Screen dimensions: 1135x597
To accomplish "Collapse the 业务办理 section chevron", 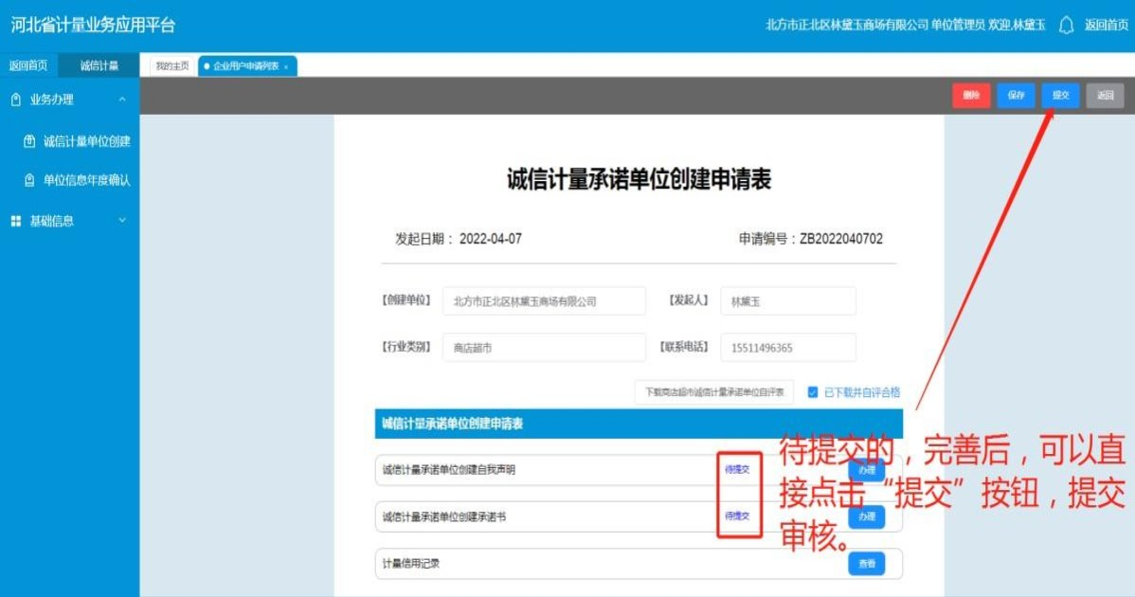I will click(121, 99).
